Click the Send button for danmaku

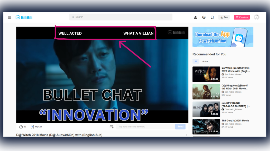tap(180, 126)
